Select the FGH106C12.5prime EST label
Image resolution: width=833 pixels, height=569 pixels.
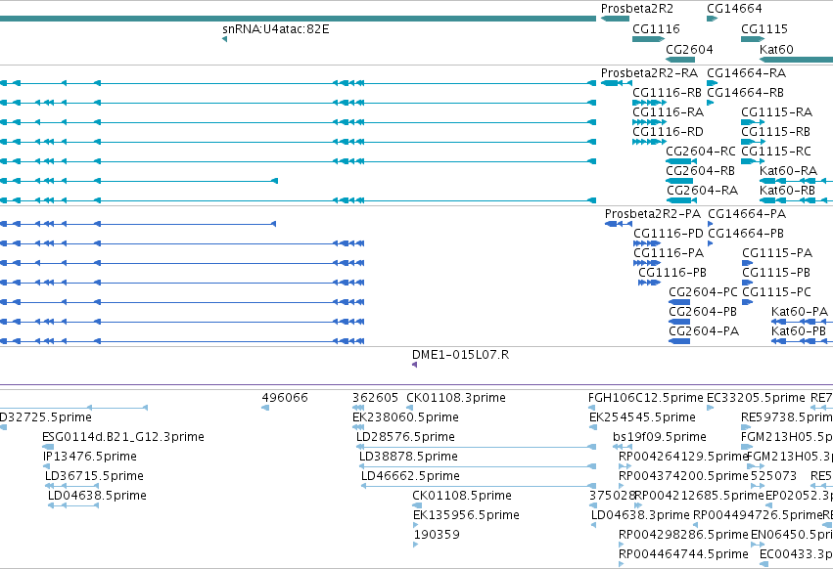645,398
